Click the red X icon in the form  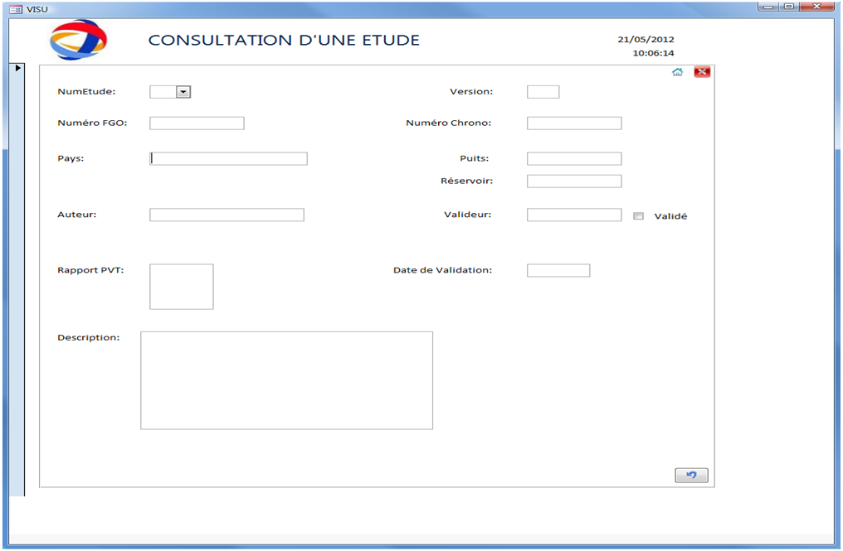pos(702,72)
